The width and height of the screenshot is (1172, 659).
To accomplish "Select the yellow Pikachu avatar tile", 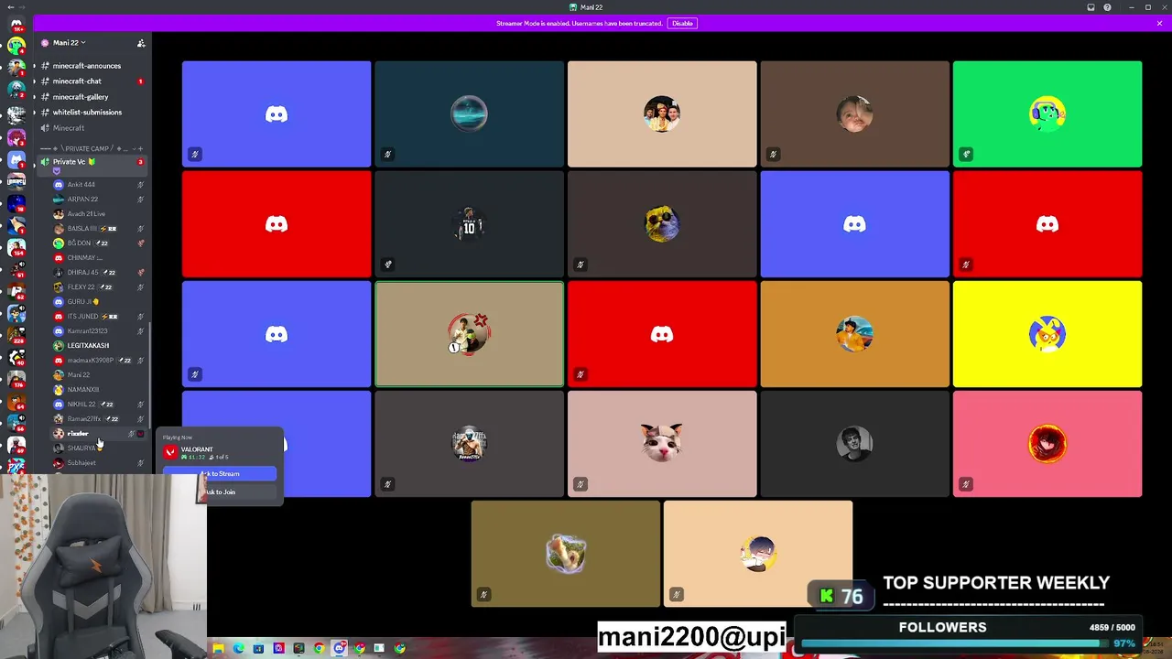I will pyautogui.click(x=1047, y=334).
